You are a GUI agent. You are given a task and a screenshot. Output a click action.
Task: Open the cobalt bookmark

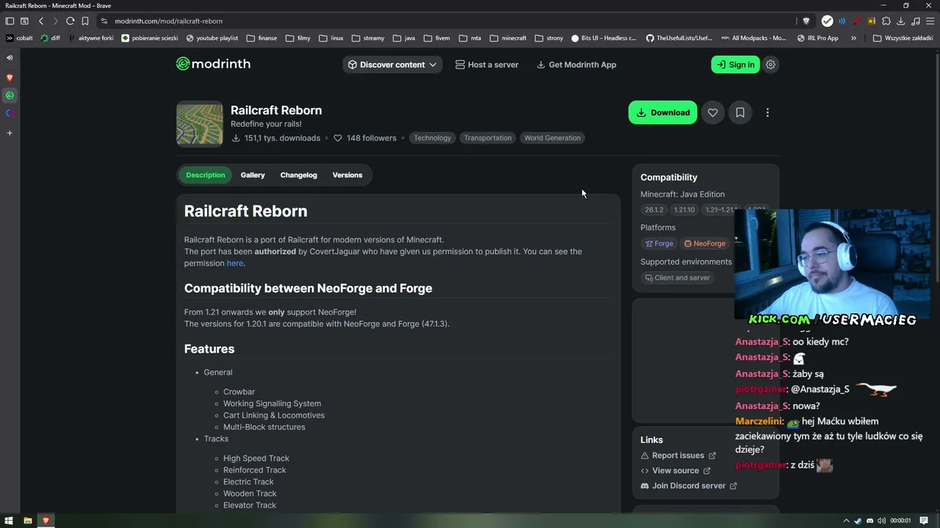(x=20, y=38)
